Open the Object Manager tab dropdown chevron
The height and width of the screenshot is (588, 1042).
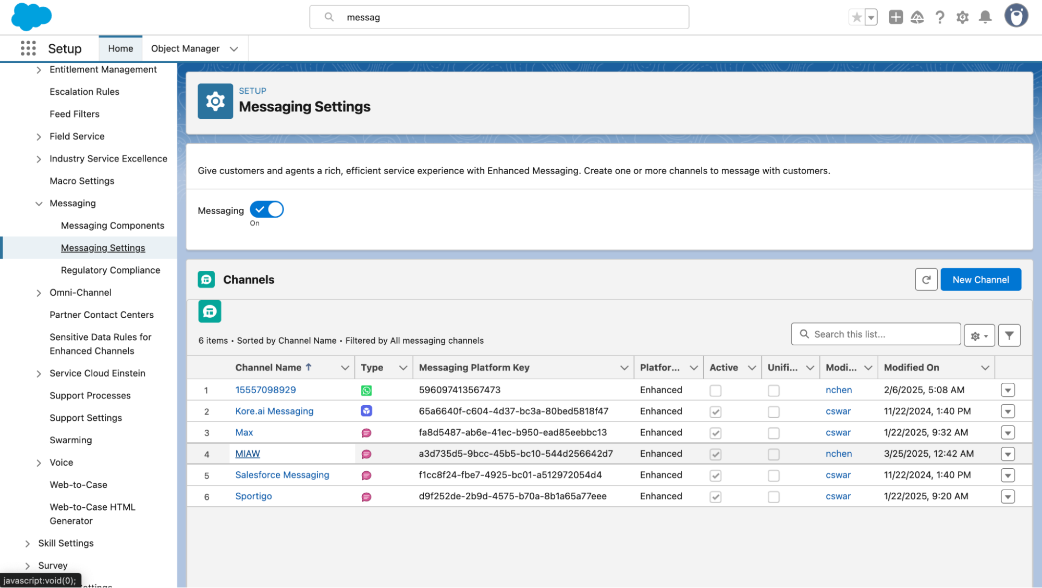pyautogui.click(x=234, y=49)
